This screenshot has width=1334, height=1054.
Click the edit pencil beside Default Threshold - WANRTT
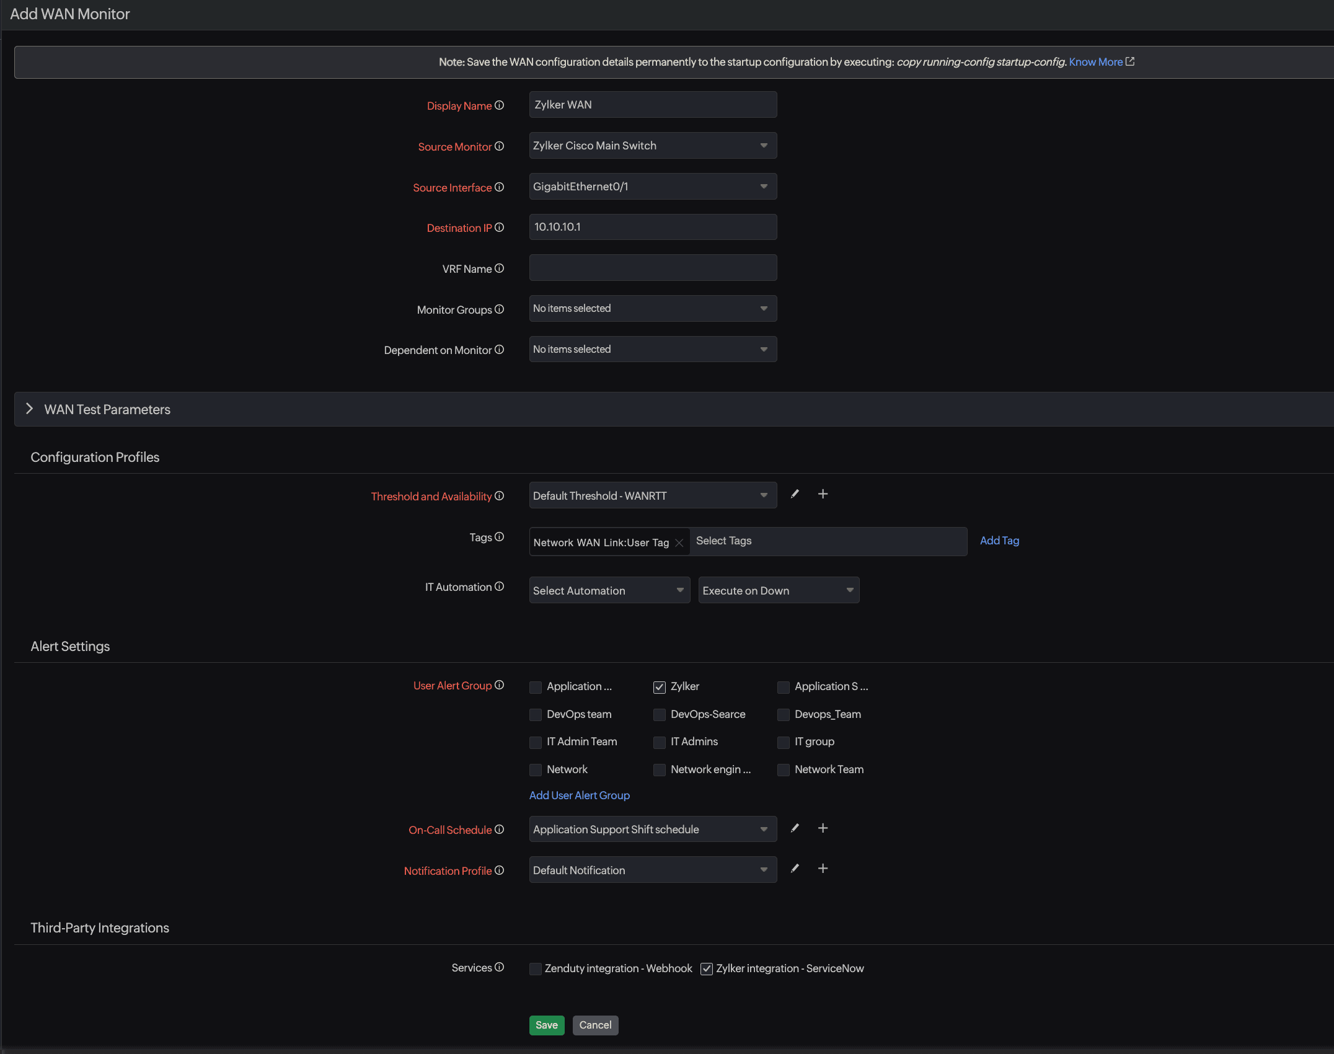click(x=795, y=494)
